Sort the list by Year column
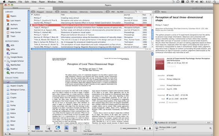 (146, 15)
